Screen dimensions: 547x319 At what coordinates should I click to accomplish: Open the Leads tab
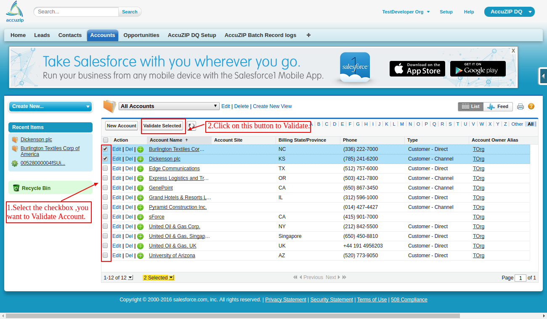pyautogui.click(x=42, y=35)
